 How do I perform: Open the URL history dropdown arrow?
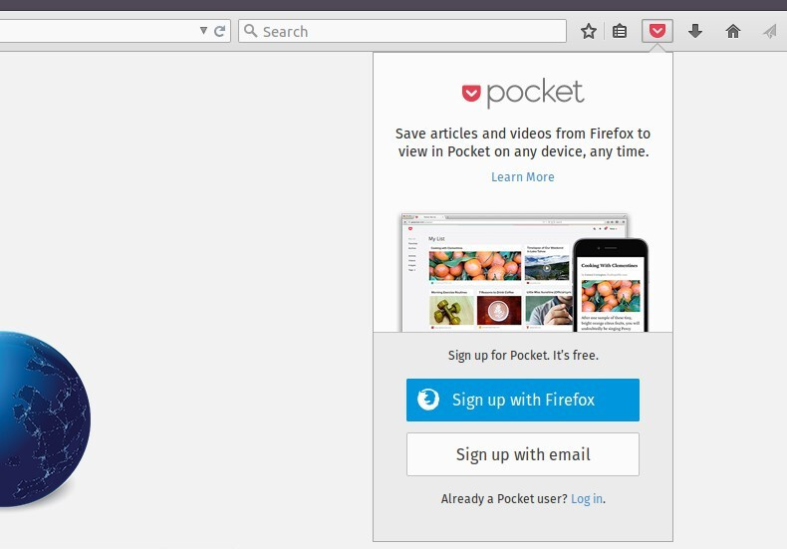point(203,31)
